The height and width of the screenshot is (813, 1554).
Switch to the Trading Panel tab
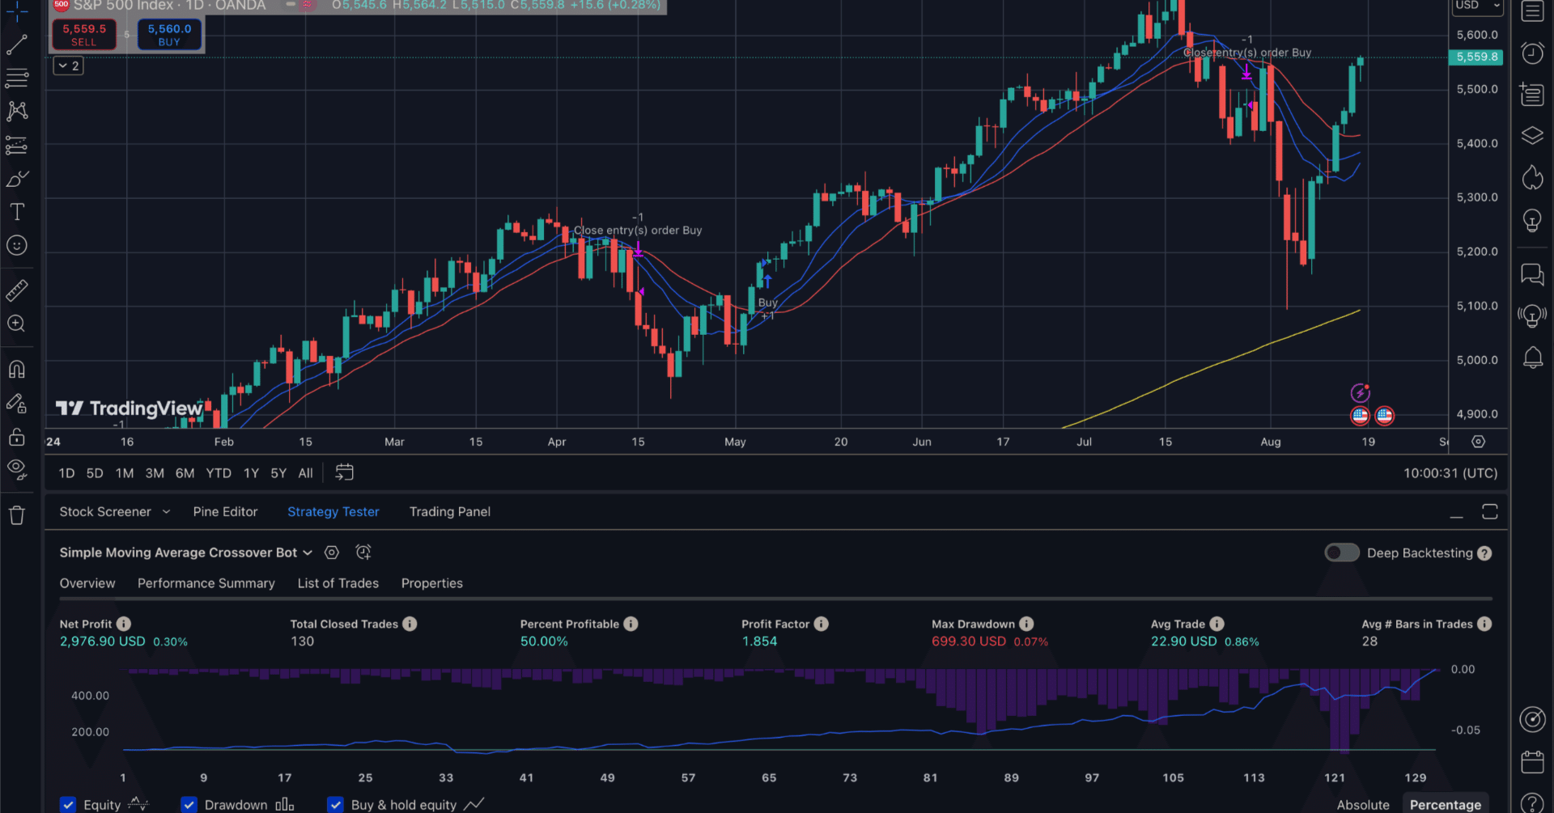pyautogui.click(x=450, y=512)
